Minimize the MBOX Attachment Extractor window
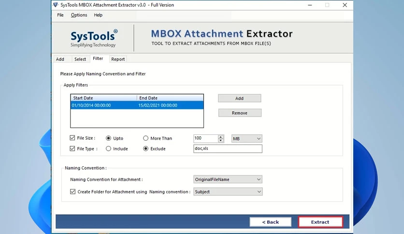The width and height of the screenshot is (404, 234). [x=310, y=5]
